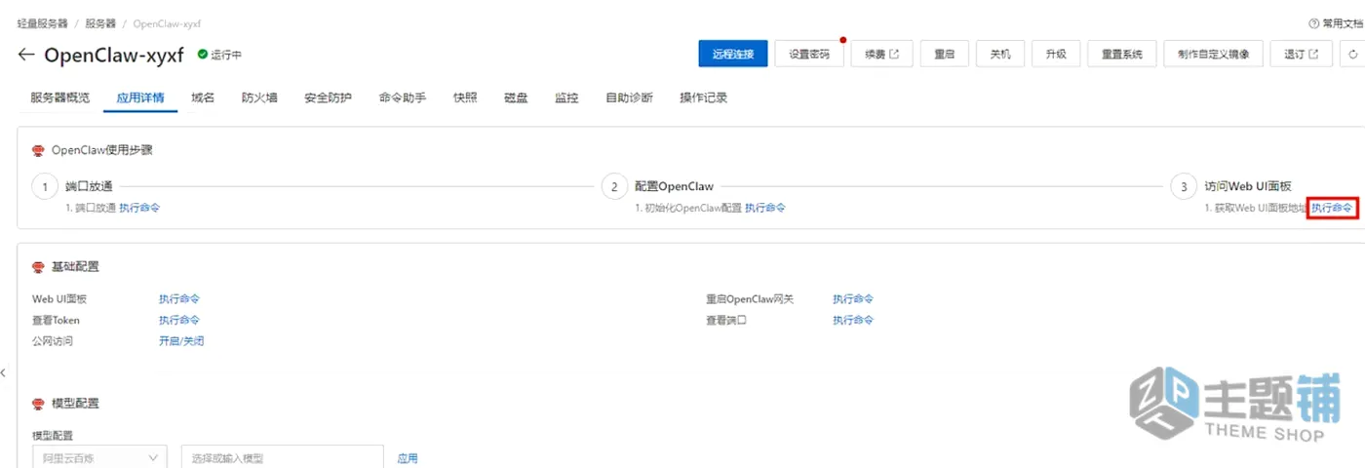This screenshot has width=1365, height=468.
Task: Click the 设置密码 button
Action: [x=809, y=54]
